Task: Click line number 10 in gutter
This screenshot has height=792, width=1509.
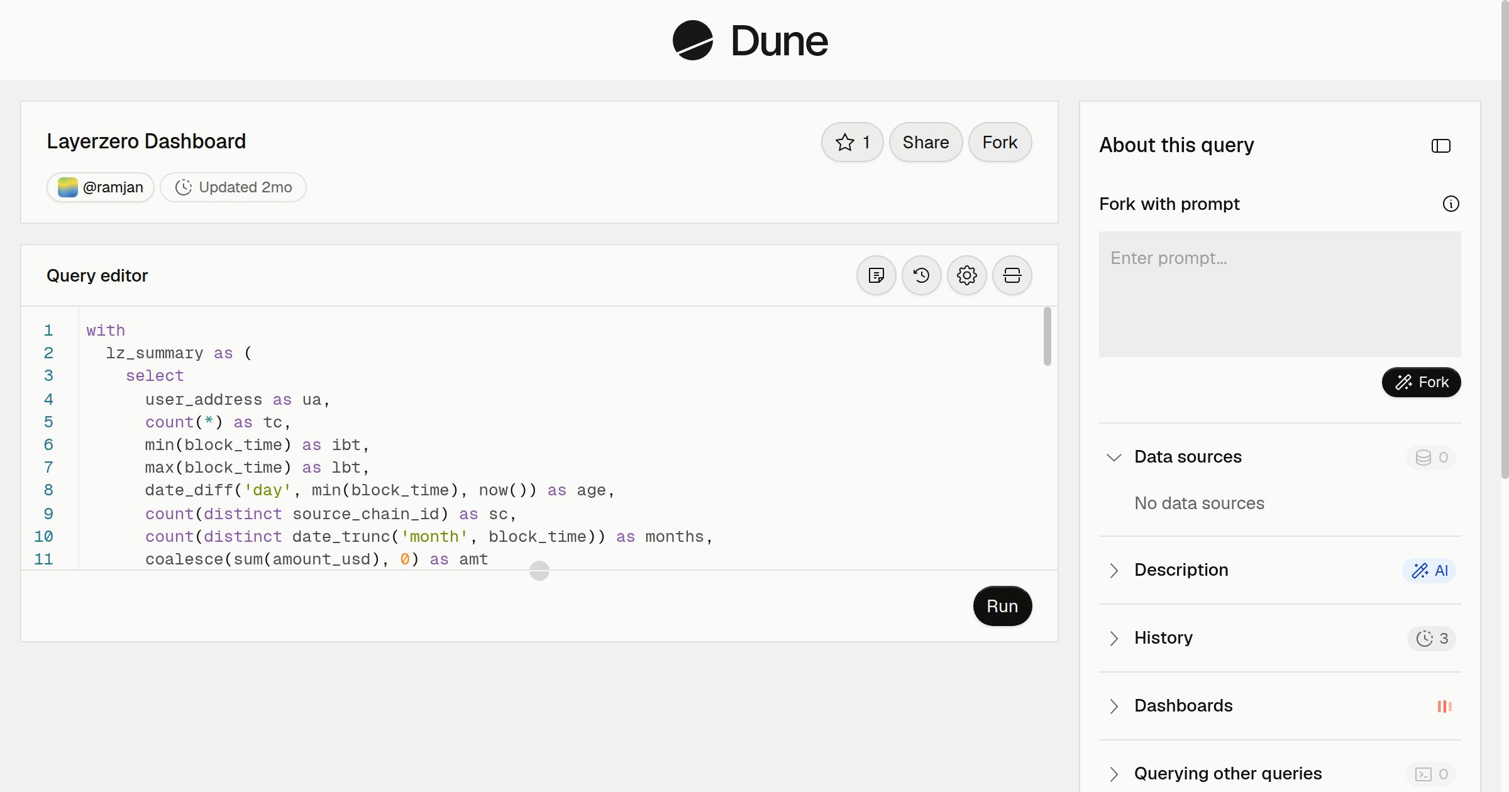Action: [x=43, y=536]
